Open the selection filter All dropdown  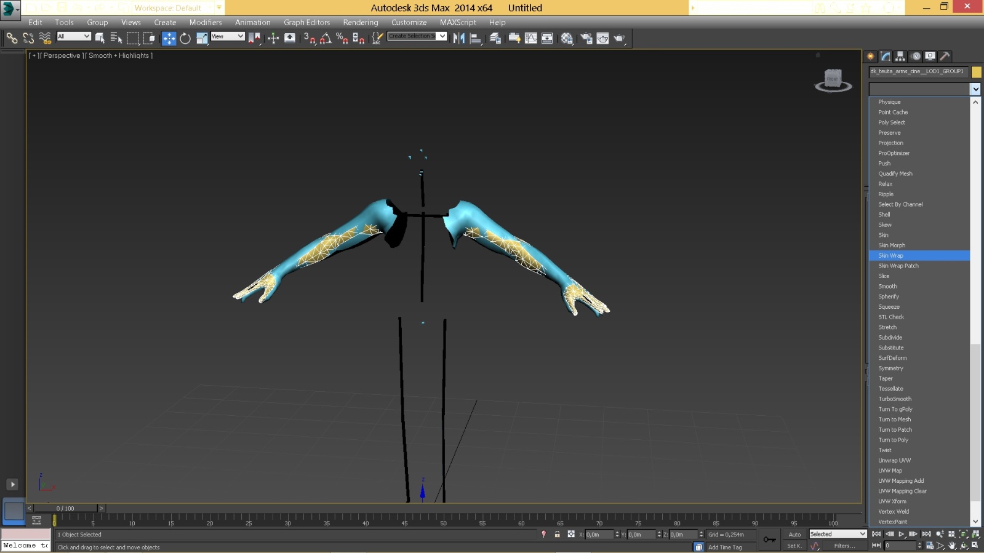coord(74,36)
